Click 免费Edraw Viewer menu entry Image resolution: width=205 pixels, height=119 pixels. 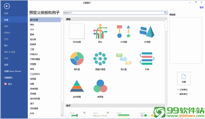coord(13,71)
